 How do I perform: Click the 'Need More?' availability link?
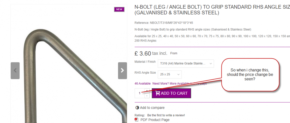point(180,84)
